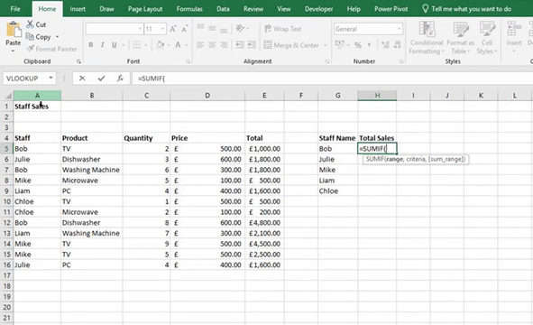Click the Increase Indent icon
The image size is (533, 325).
tap(252, 44)
